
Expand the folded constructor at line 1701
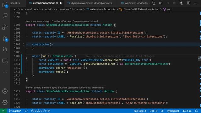[24, 45]
